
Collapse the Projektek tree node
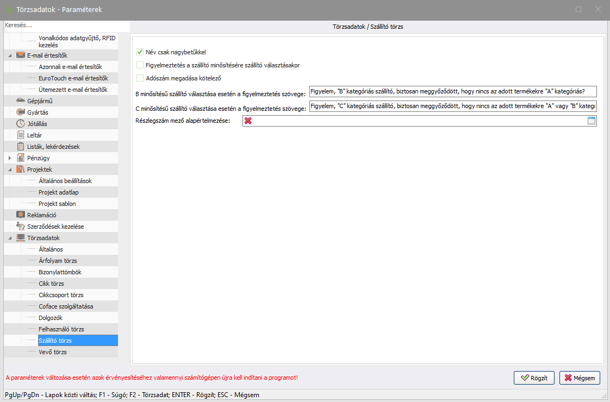click(10, 169)
